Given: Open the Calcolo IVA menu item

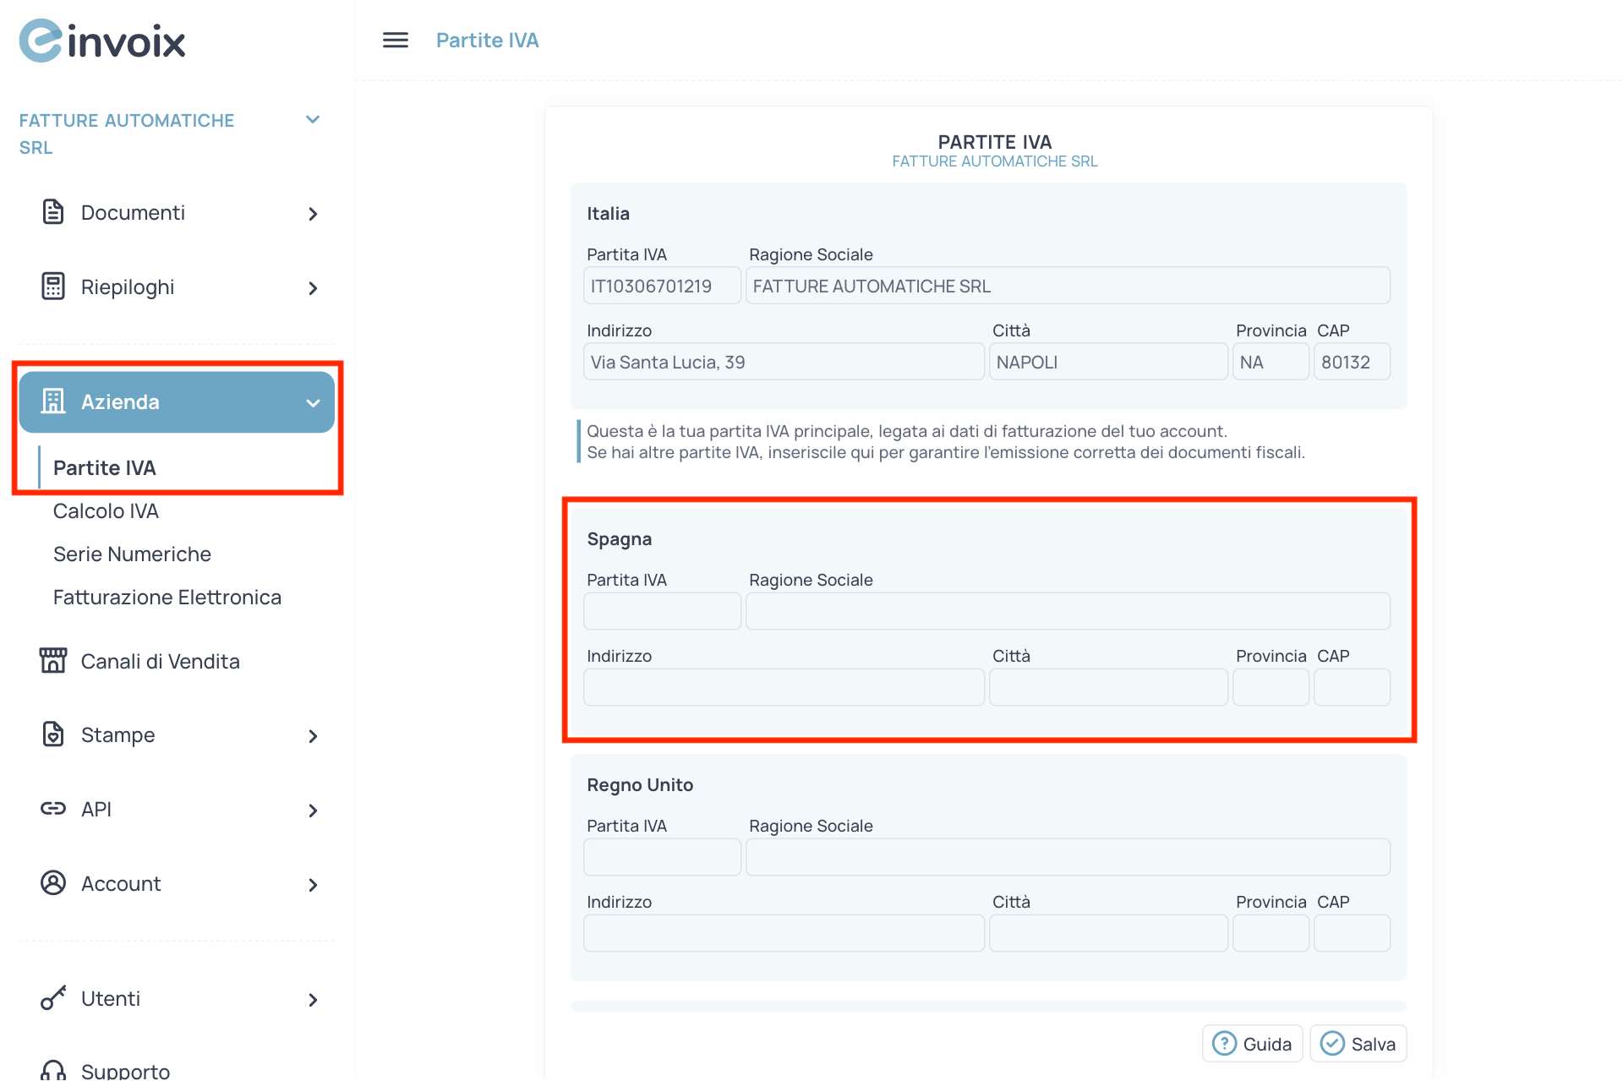Looking at the screenshot, I should (106, 511).
